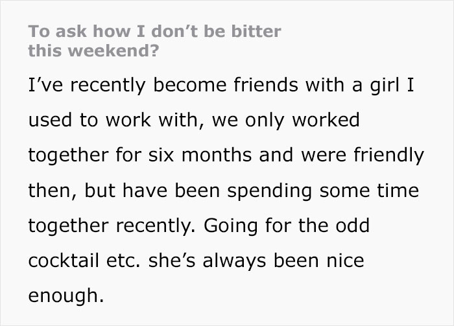Click the title text "this weekend?"
This screenshot has height=326, width=454.
92,51
